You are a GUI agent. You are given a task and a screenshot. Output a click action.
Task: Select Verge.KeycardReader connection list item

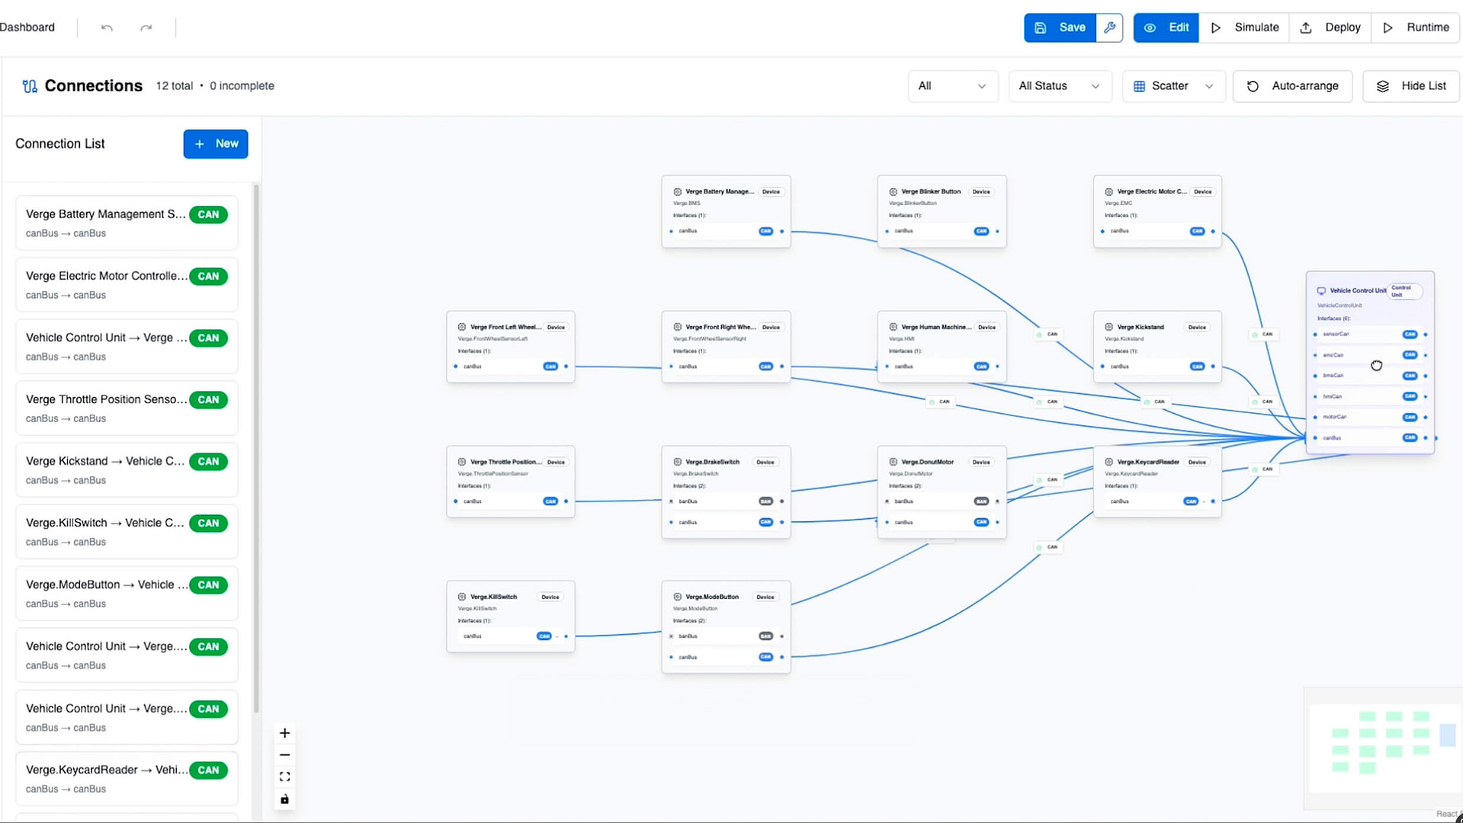[x=127, y=778]
